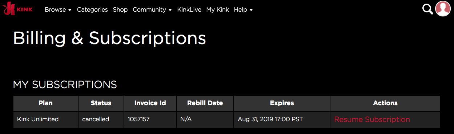This screenshot has height=134, width=454.
Task: Click the Resume Subscription link
Action: coord(372,119)
